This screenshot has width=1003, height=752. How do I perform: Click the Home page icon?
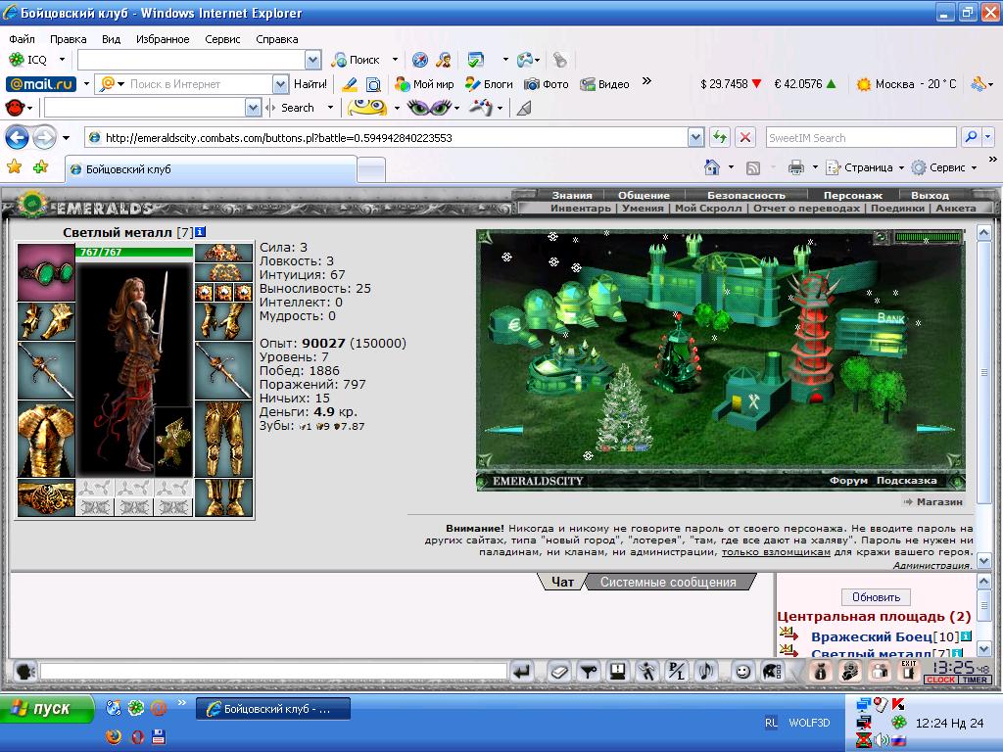tap(711, 167)
